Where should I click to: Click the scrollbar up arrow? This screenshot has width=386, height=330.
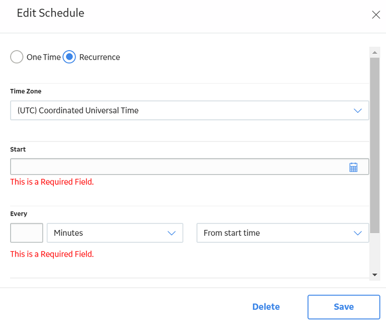click(375, 52)
